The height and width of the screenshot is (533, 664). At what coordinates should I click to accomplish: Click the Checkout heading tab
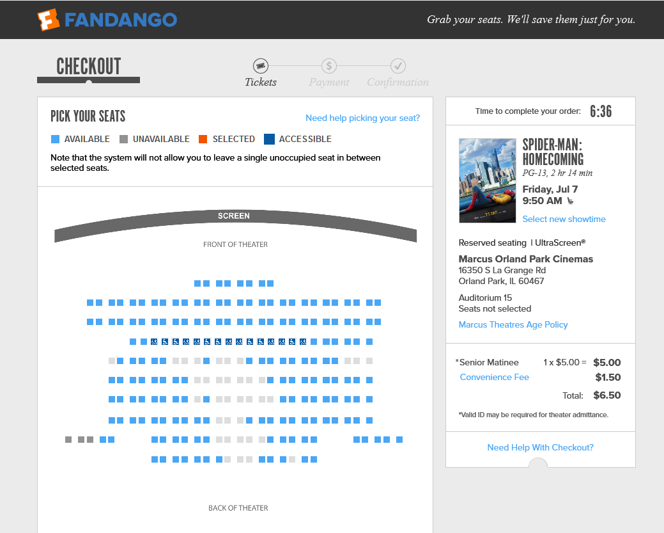pos(88,69)
